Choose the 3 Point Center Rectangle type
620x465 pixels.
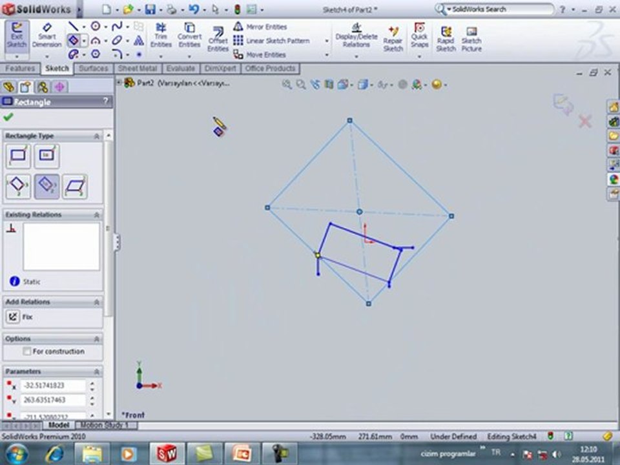click(46, 186)
